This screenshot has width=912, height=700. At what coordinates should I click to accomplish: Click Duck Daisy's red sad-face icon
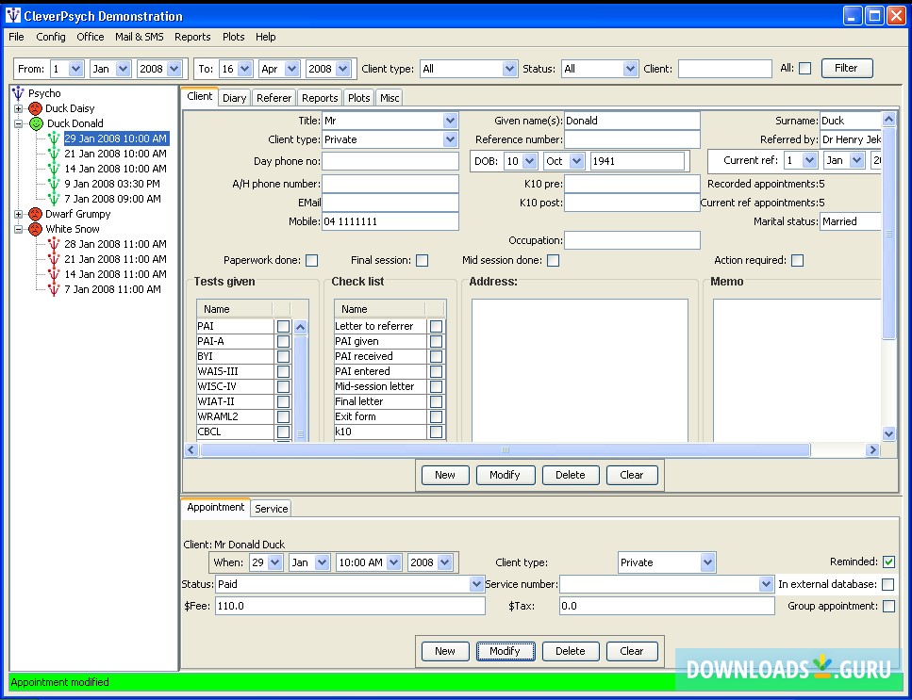36,108
